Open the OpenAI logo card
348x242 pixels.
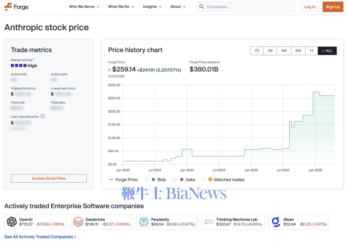12,222
